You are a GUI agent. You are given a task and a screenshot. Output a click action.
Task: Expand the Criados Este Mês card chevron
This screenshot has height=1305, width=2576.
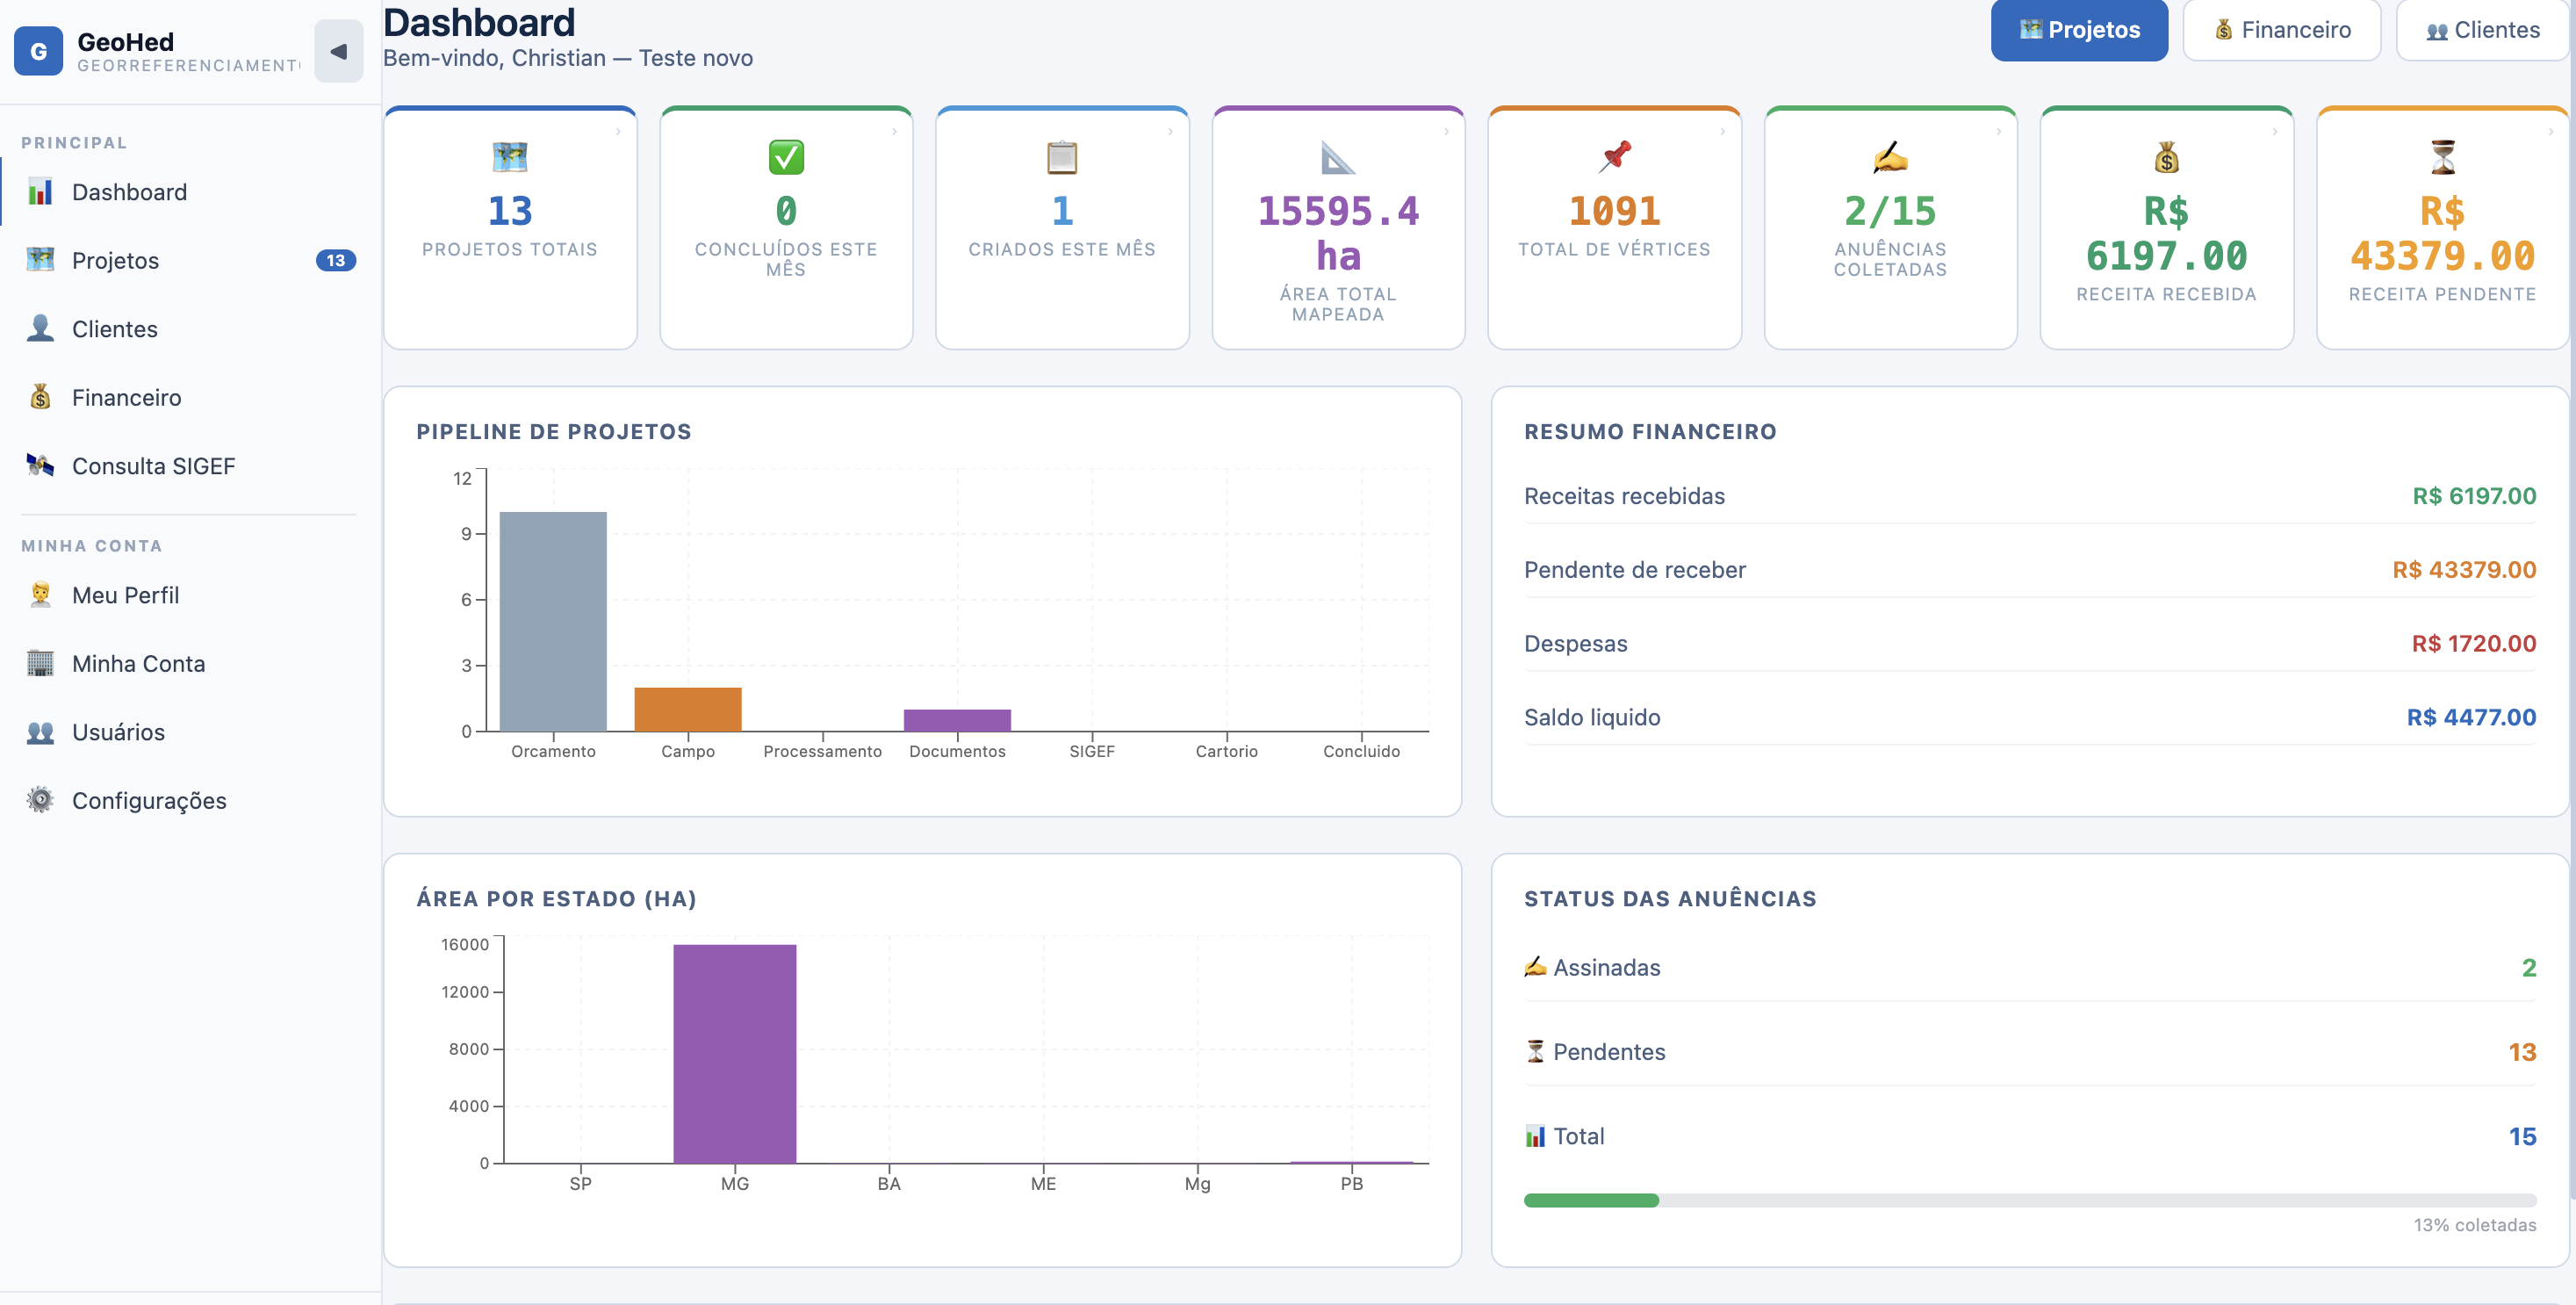(1171, 131)
